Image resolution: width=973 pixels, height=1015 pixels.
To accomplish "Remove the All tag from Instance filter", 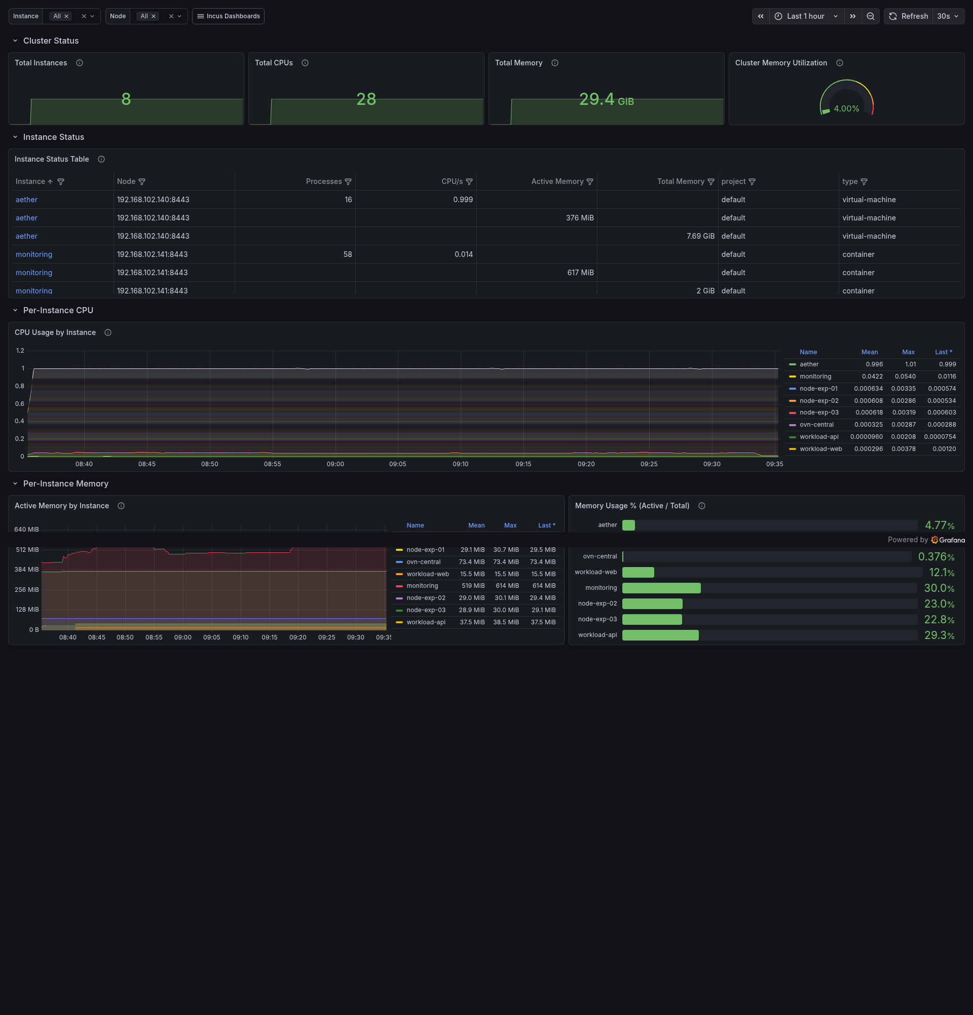I will (66, 16).
